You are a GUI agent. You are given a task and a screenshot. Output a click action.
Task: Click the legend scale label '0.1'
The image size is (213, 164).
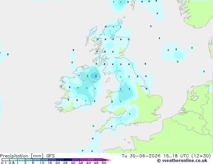pyautogui.click(x=4, y=163)
